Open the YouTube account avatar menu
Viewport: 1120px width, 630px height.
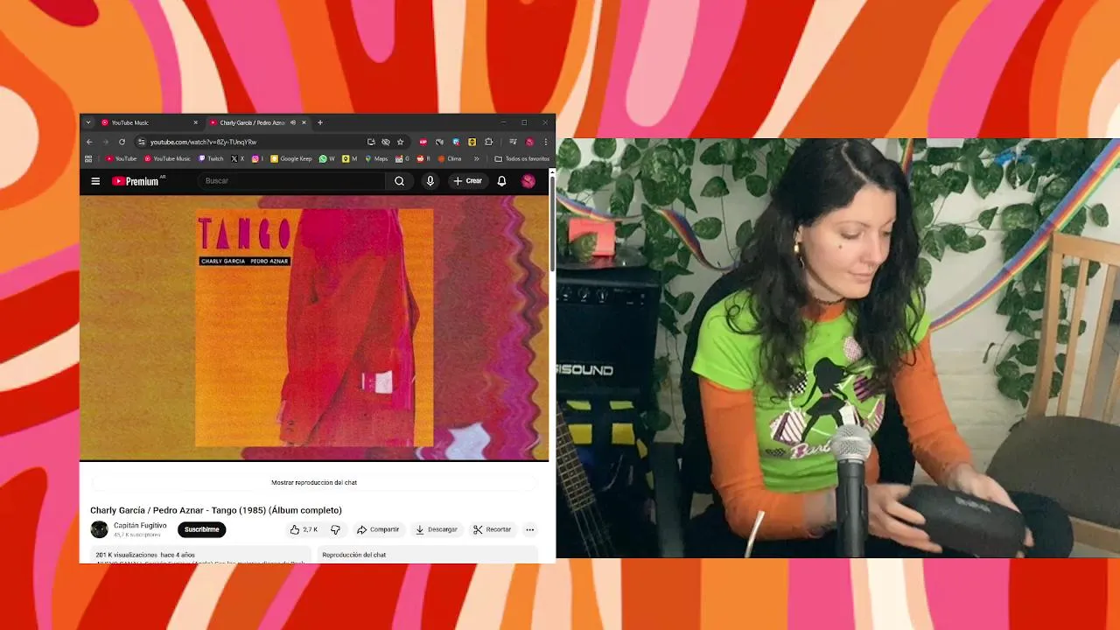coord(528,181)
